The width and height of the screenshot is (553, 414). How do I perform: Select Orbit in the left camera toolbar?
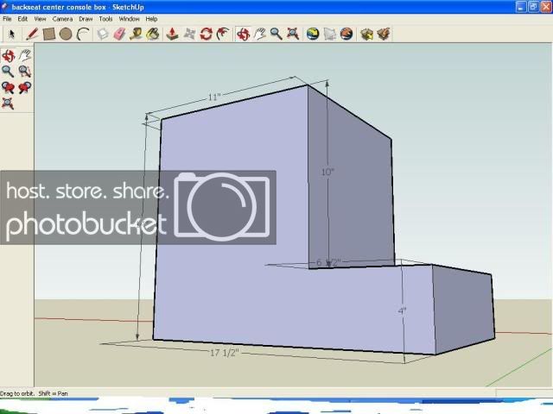click(8, 55)
